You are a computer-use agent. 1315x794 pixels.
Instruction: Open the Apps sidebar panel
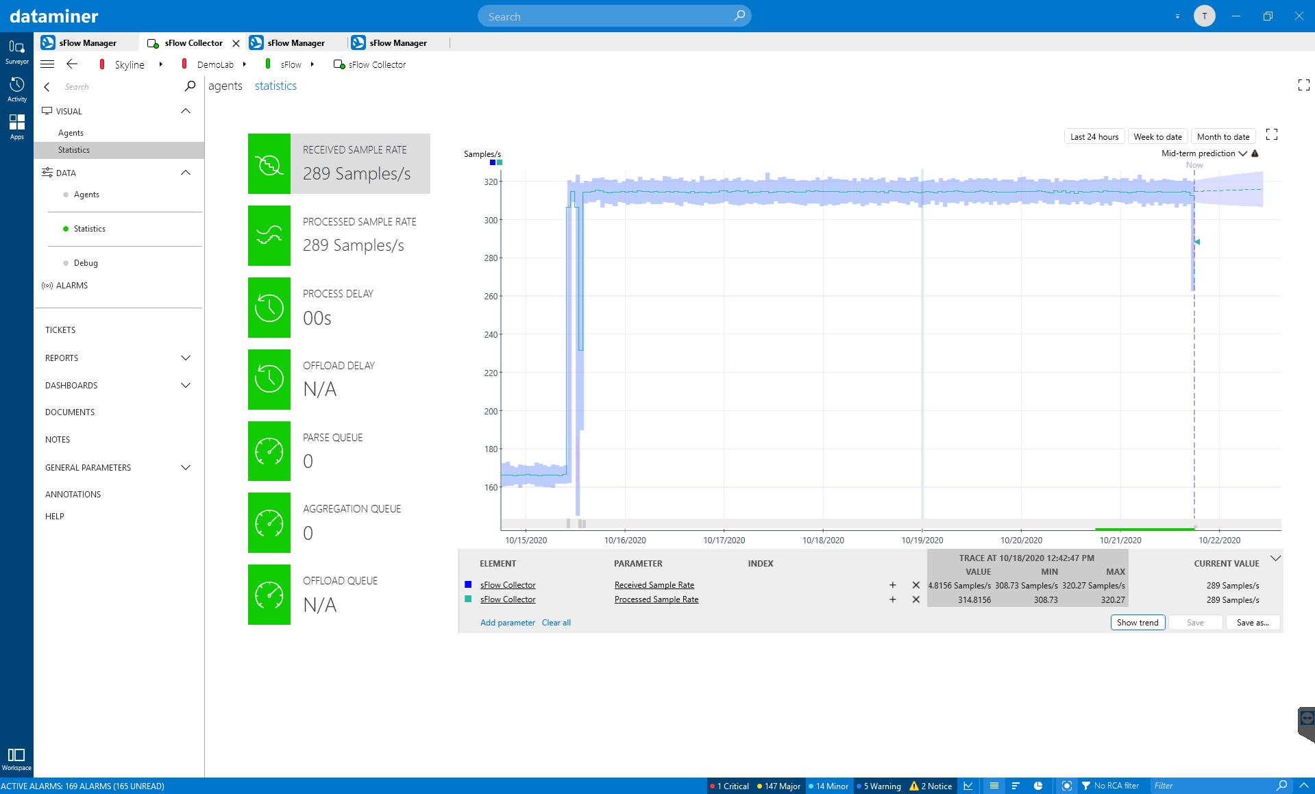(16, 127)
